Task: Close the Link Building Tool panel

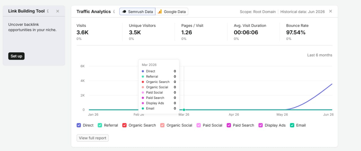Action: click(58, 11)
